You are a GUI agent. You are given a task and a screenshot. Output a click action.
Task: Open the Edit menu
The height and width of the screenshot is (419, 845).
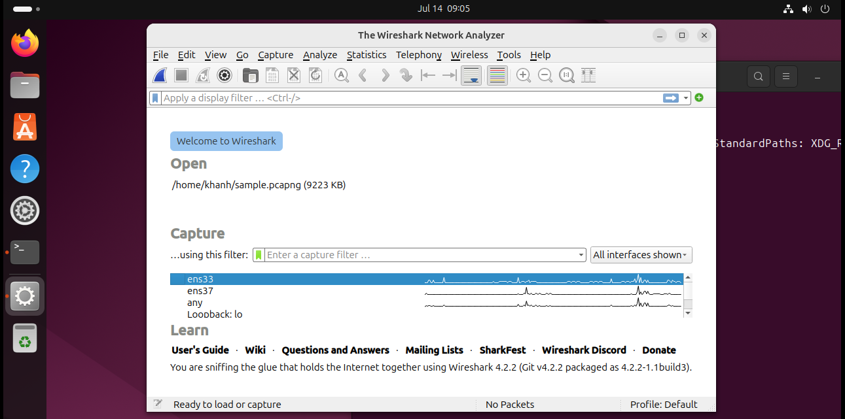pyautogui.click(x=187, y=55)
